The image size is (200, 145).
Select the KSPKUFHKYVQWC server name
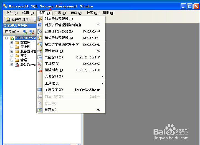pos(26,38)
